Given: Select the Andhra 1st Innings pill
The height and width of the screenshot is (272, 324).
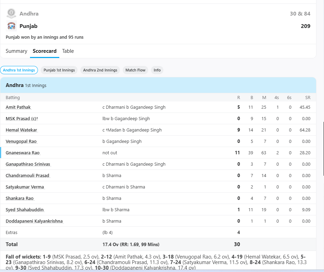Looking at the screenshot, I should [x=19, y=70].
